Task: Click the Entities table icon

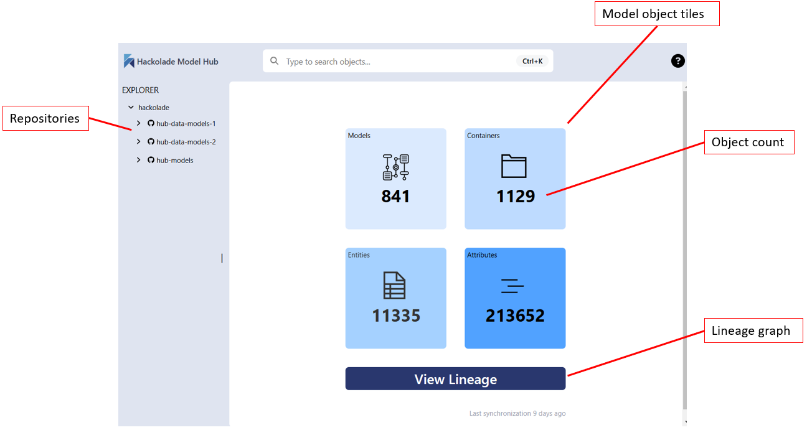Action: tap(394, 286)
